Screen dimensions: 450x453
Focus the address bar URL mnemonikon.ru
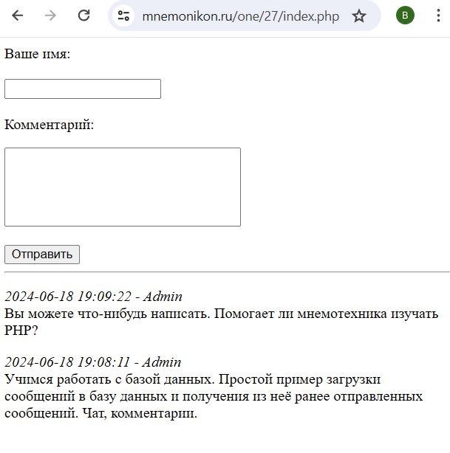[x=241, y=15]
